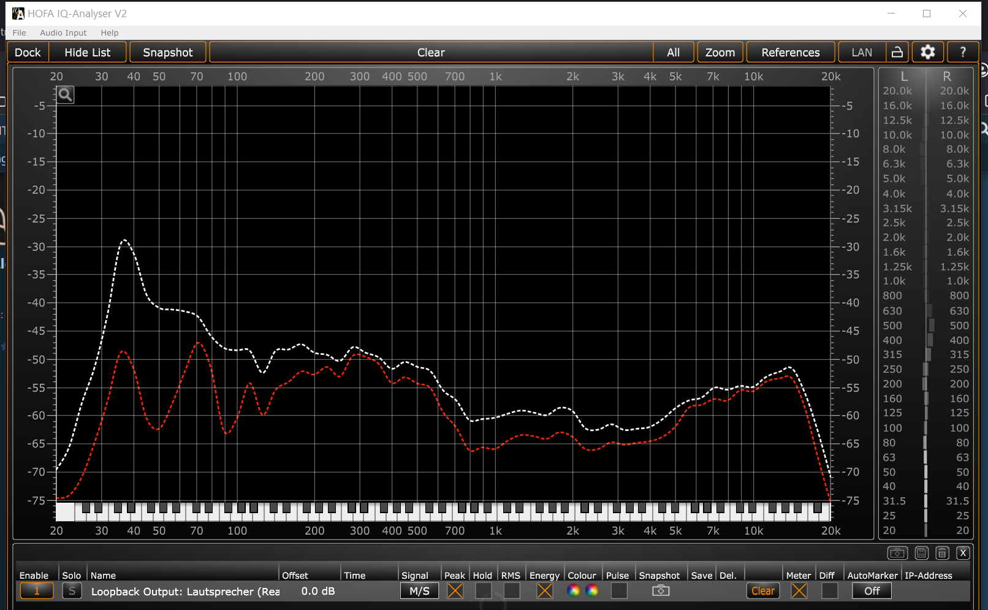Click the magnifier icon in the spectrum graph
This screenshot has height=610, width=988.
click(65, 95)
